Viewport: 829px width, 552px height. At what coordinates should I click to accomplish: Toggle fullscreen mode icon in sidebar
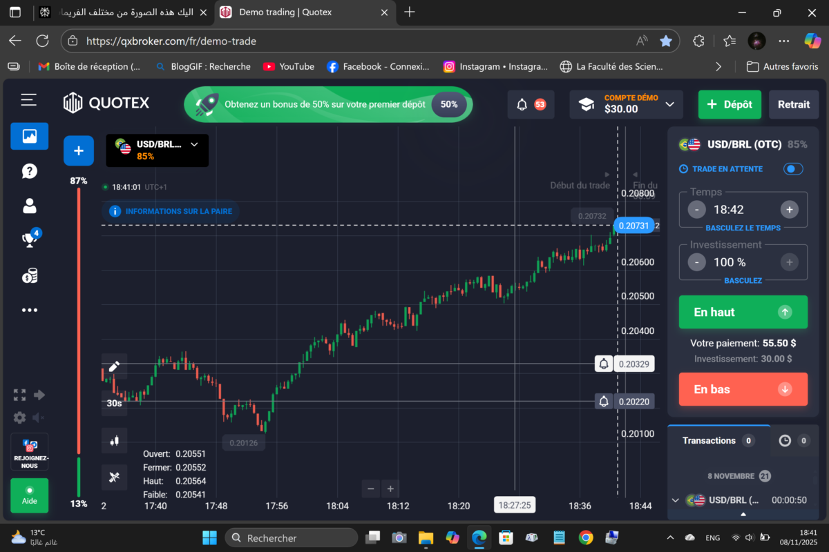pyautogui.click(x=19, y=395)
